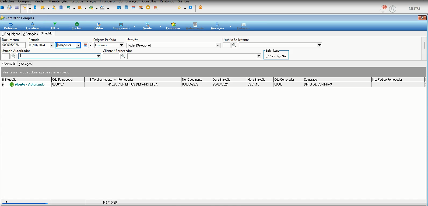Click the notification bell icon
This screenshot has height=206, width=428.
click(383, 9)
